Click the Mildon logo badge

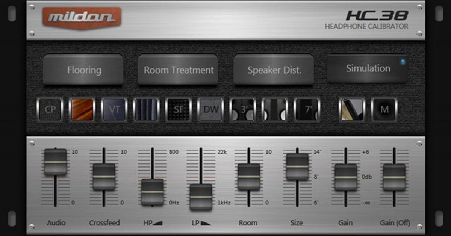point(82,18)
